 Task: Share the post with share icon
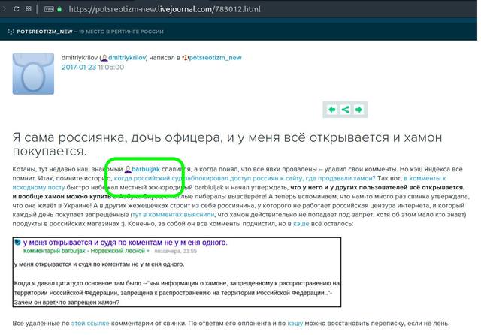345,110
